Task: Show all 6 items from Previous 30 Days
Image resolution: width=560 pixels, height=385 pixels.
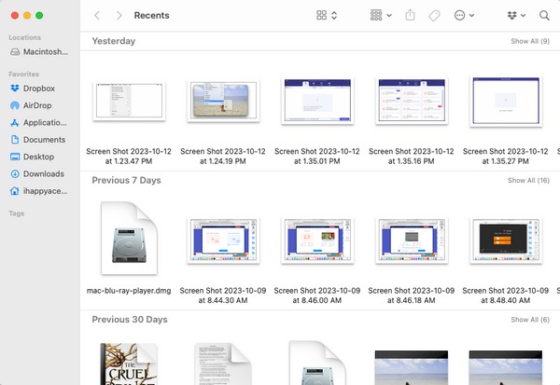Action: pyautogui.click(x=530, y=320)
